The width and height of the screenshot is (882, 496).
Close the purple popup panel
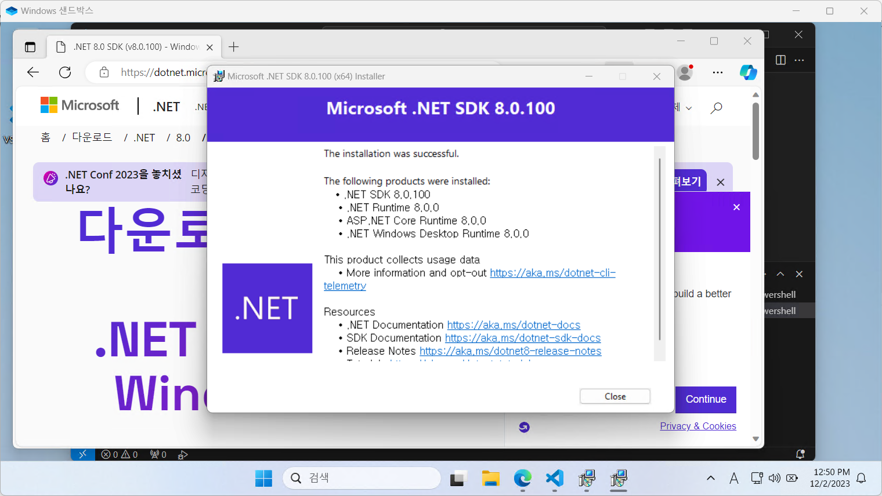coord(736,207)
